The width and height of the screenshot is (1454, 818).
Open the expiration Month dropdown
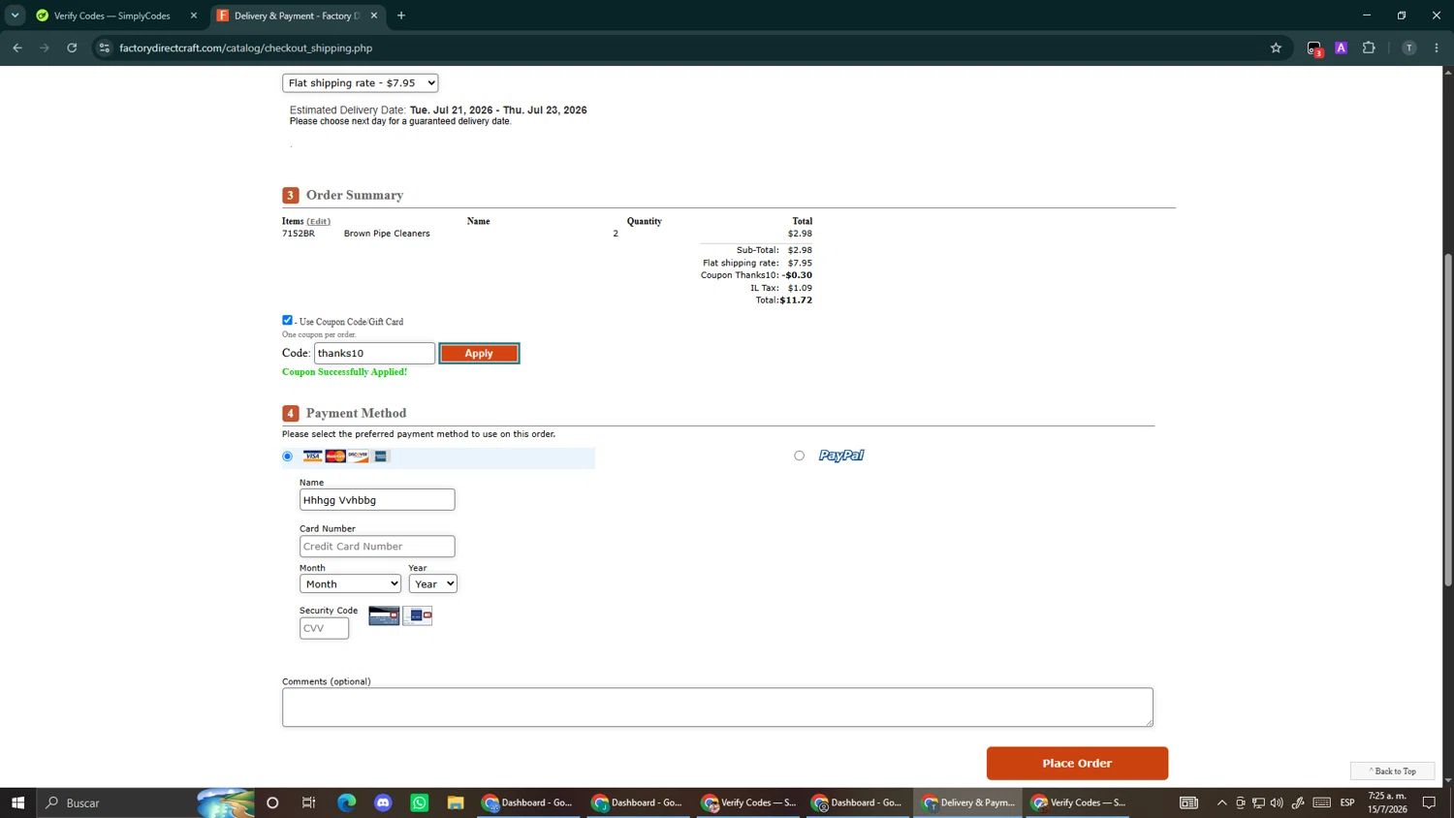tap(350, 584)
